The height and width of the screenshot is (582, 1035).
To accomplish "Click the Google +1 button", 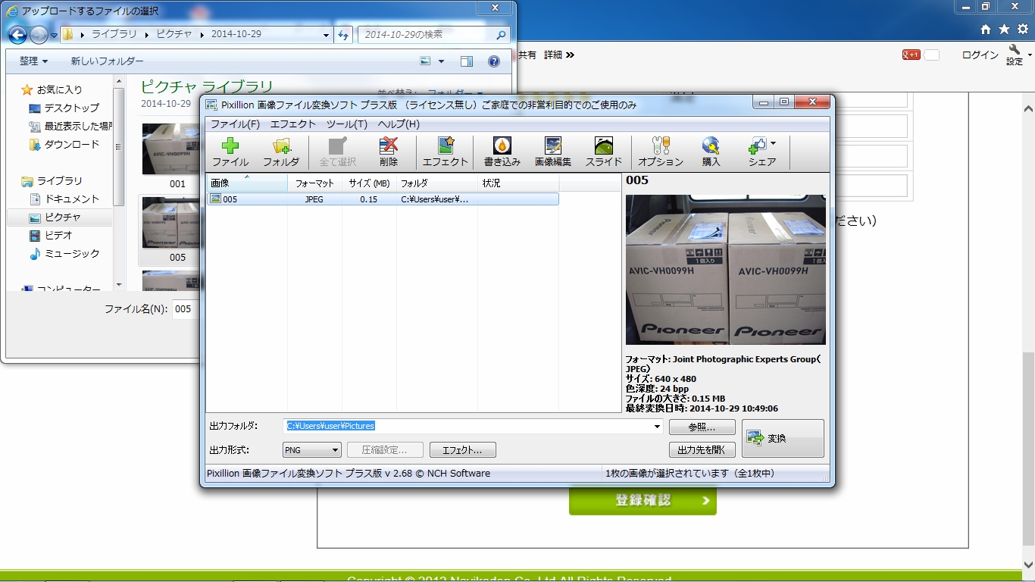I will 911,55.
